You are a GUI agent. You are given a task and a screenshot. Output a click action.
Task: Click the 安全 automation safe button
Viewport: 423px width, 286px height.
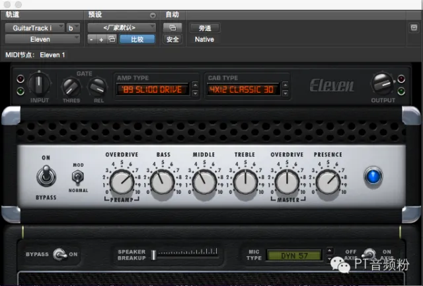tap(173, 40)
